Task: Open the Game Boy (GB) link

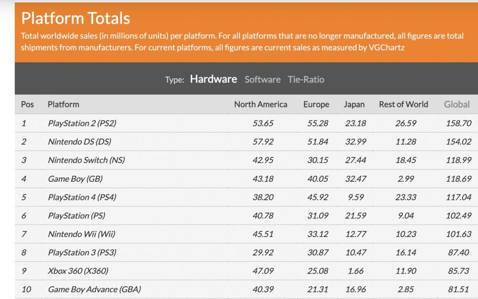Action: [76, 178]
